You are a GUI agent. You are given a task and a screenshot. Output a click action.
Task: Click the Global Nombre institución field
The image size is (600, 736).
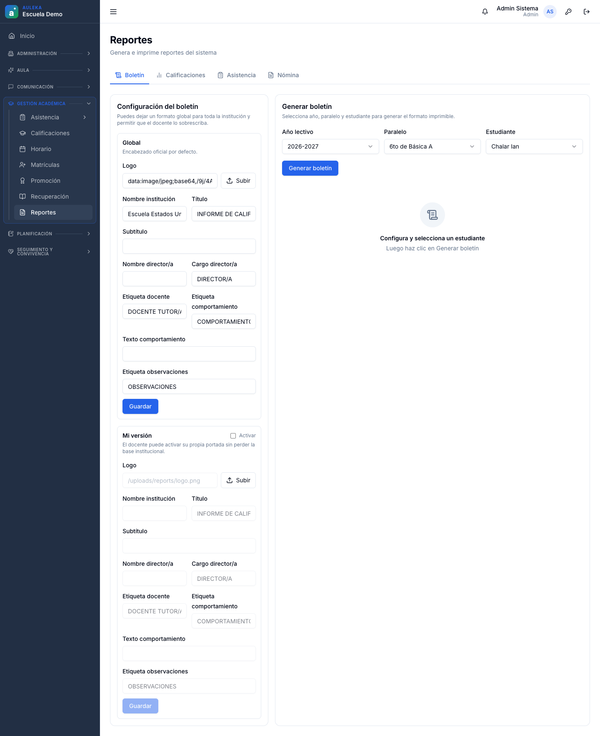click(155, 214)
